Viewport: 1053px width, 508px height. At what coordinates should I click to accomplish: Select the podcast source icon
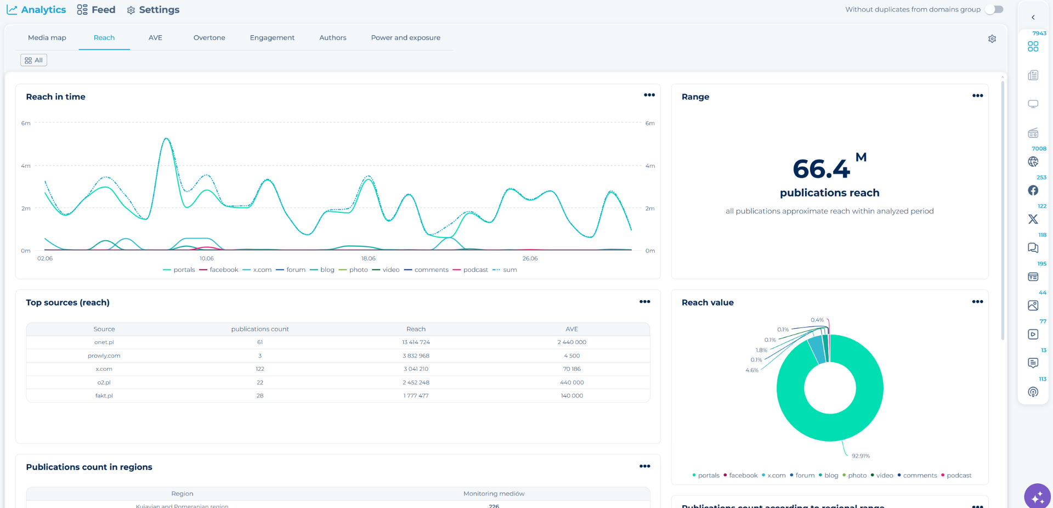1033,392
